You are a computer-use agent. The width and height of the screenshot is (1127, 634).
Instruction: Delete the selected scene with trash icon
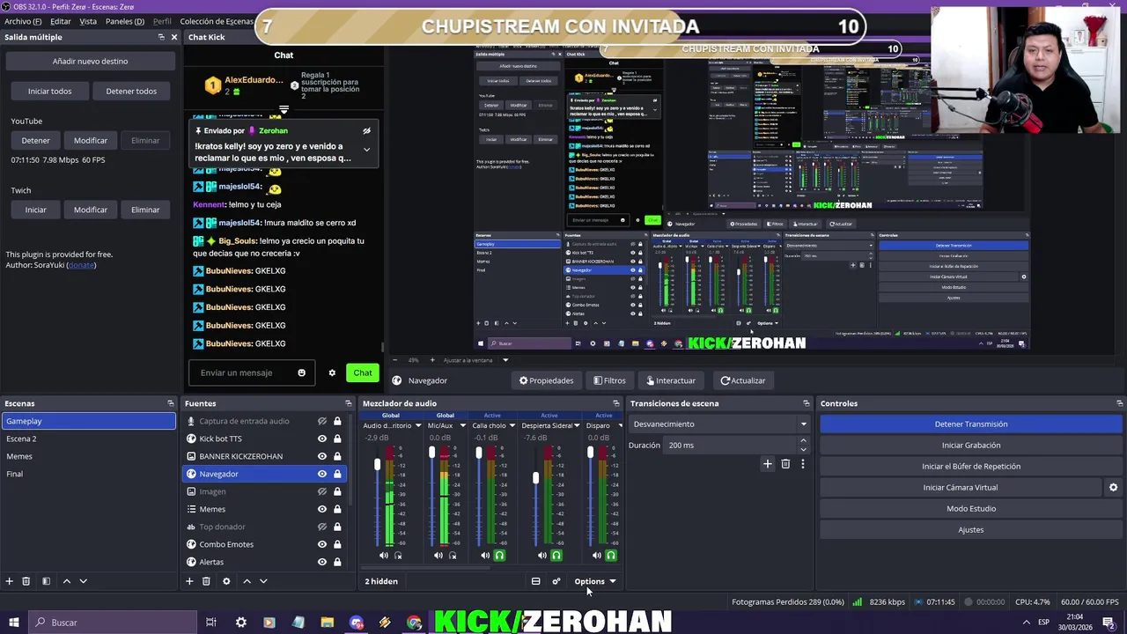coord(26,581)
